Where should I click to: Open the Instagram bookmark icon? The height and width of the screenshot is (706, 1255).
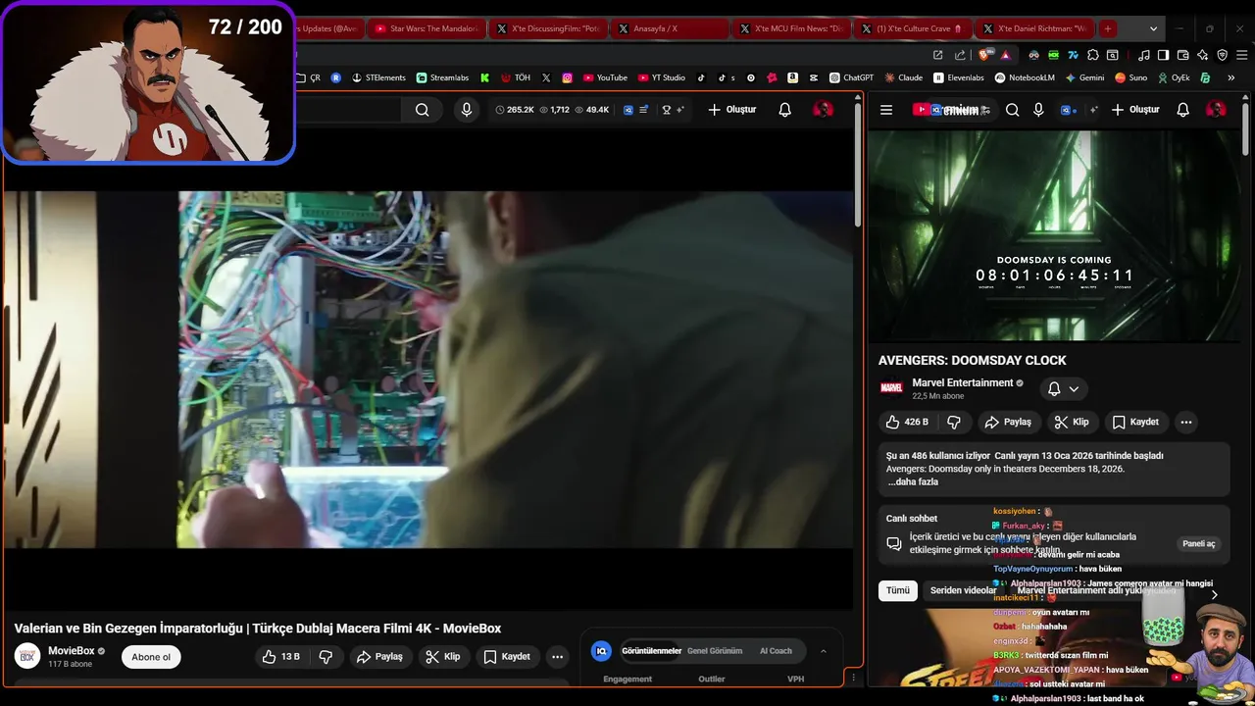coord(567,77)
